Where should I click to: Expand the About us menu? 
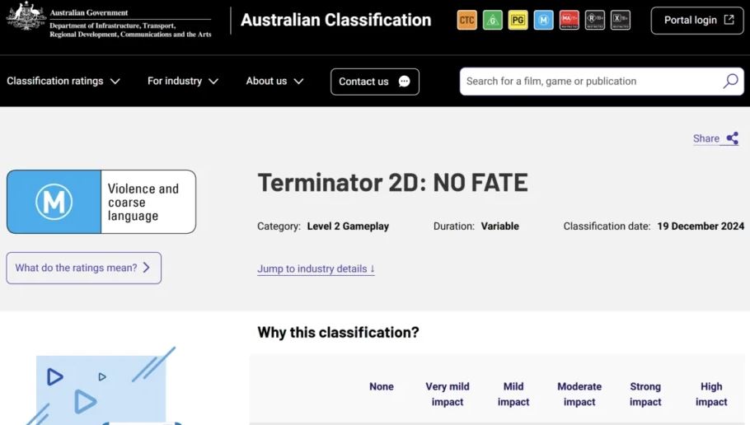tap(274, 82)
